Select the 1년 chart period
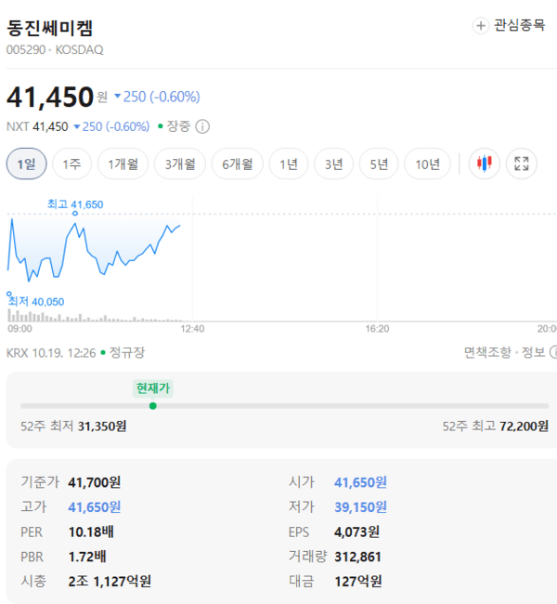Image resolution: width=557 pixels, height=604 pixels. pos(289,164)
